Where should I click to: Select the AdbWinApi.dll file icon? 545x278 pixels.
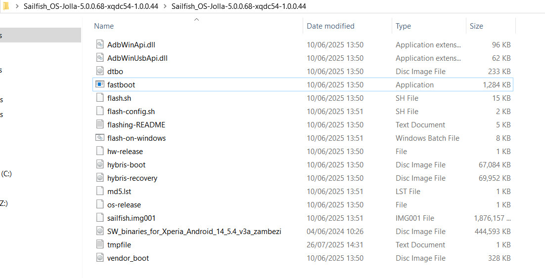click(x=99, y=45)
